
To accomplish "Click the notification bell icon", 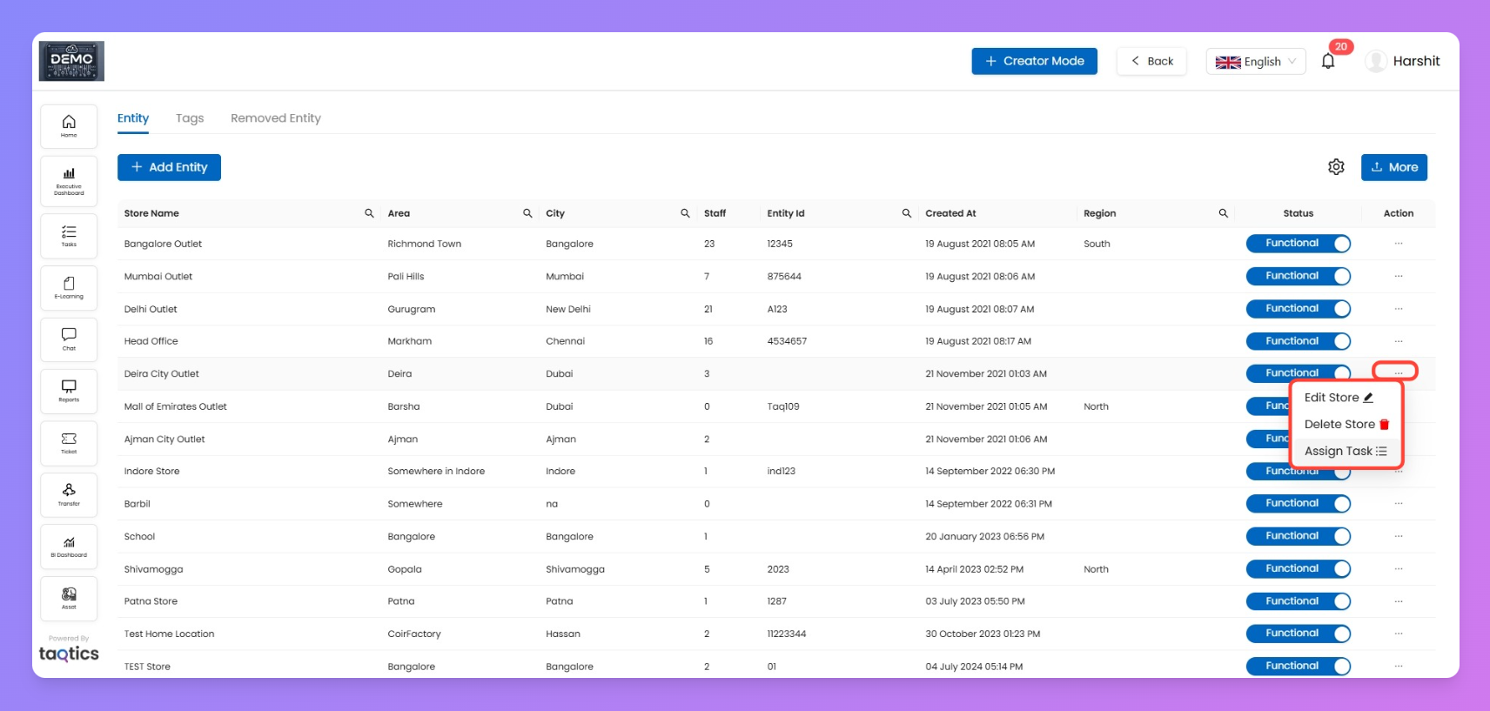I will [x=1327, y=62].
